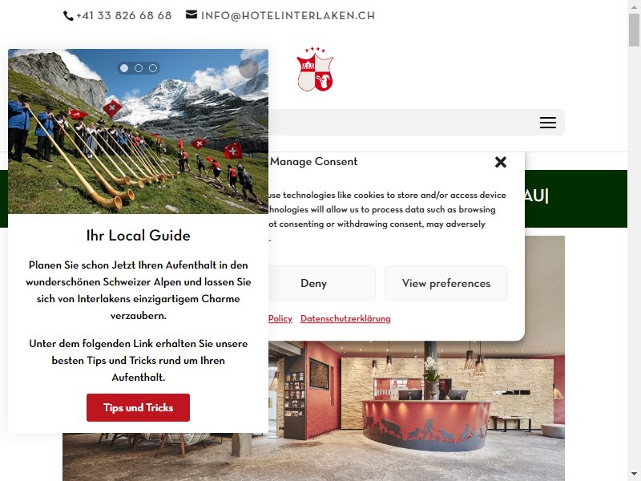Open the Datenschutzerklärung link
The height and width of the screenshot is (481, 641).
[345, 318]
